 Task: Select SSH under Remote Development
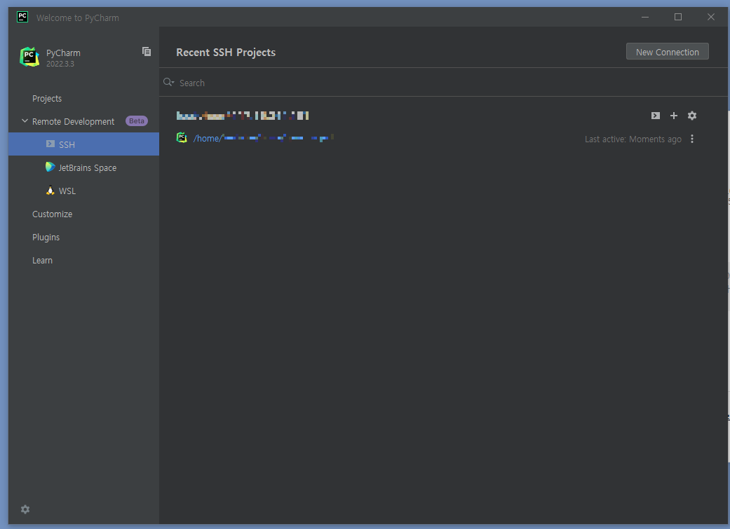click(84, 144)
